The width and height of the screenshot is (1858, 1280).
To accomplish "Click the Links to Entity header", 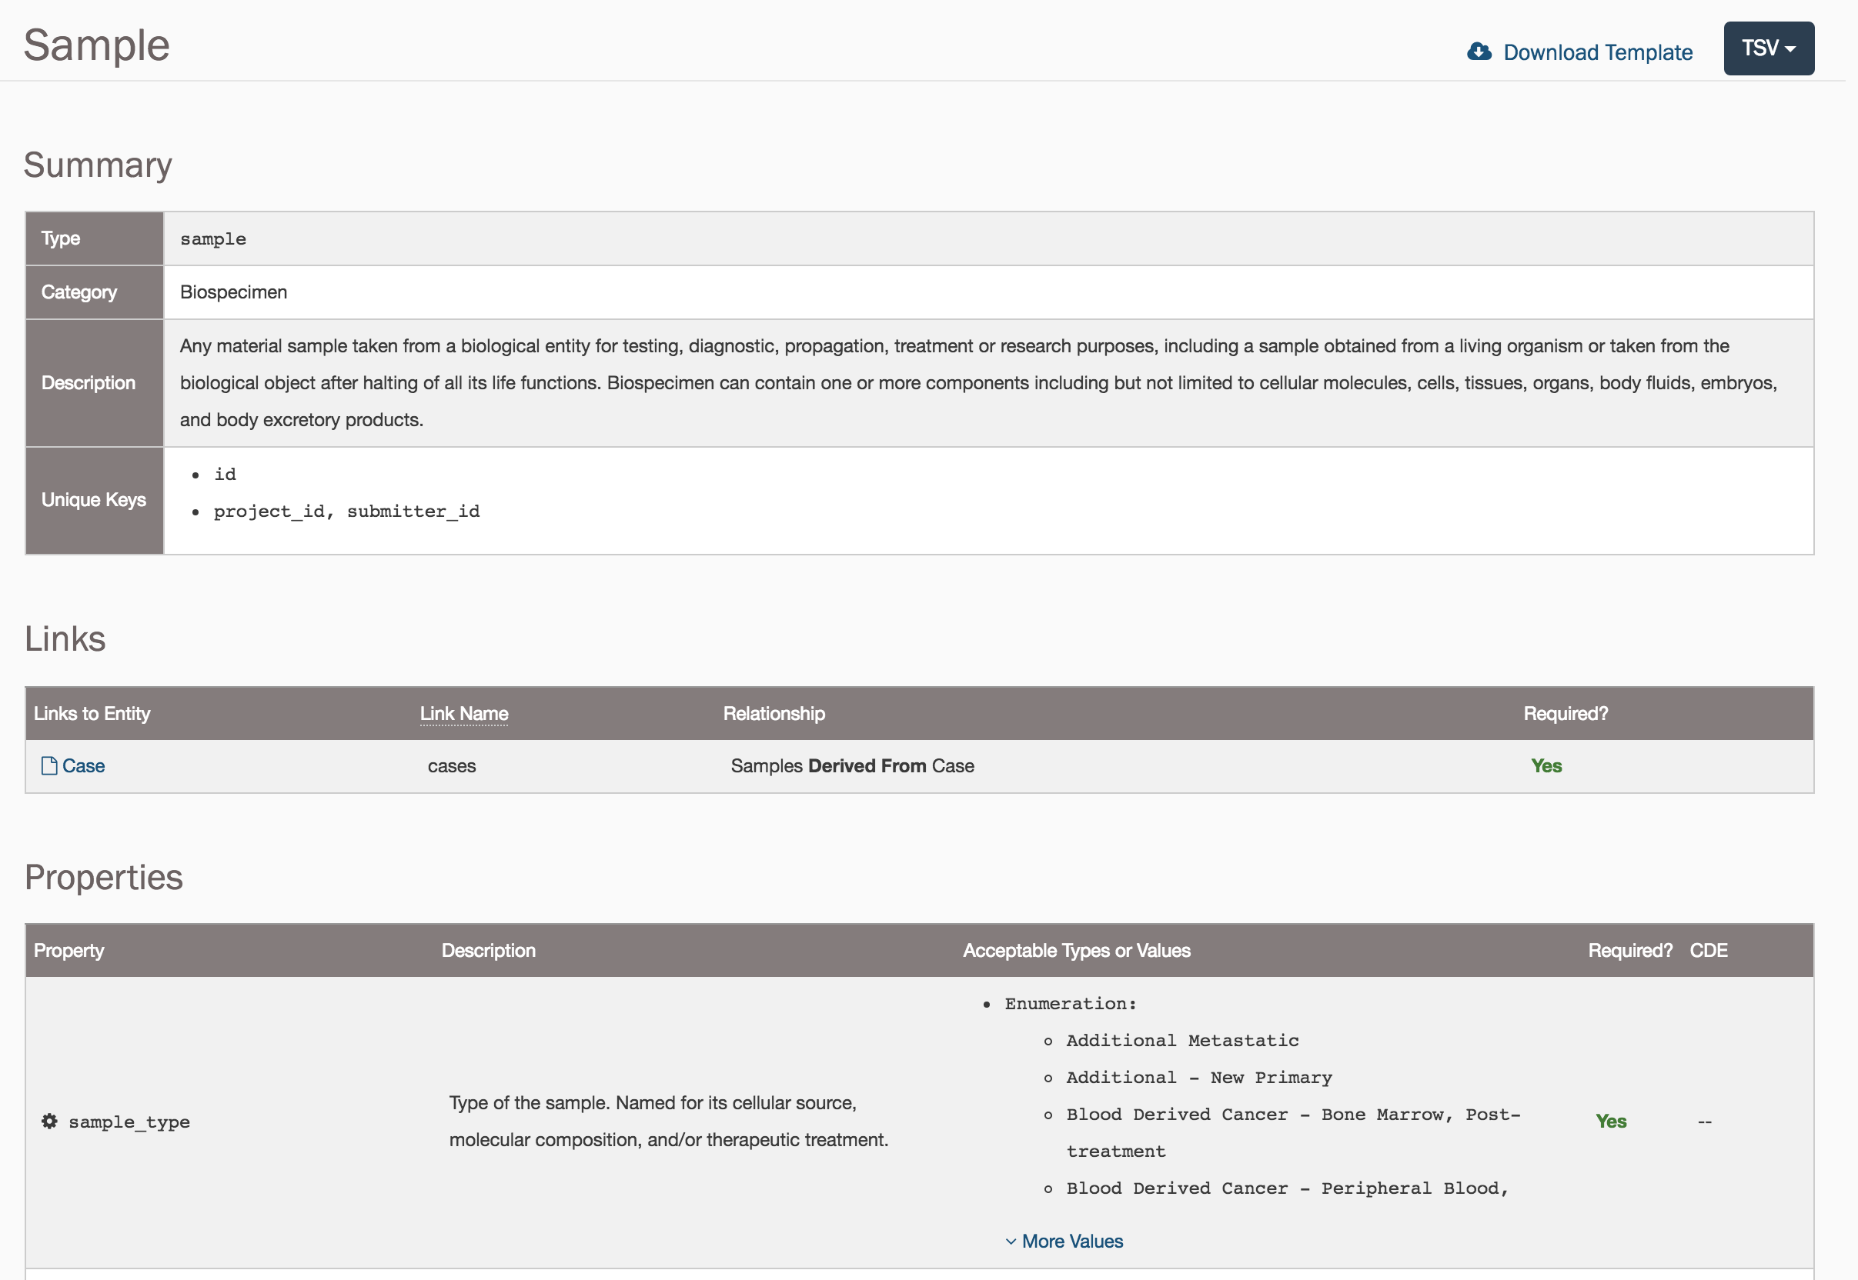I will (92, 713).
